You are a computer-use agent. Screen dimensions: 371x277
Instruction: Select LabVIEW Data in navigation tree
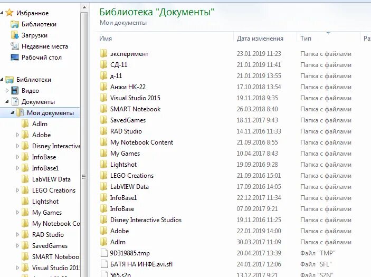click(x=51, y=179)
